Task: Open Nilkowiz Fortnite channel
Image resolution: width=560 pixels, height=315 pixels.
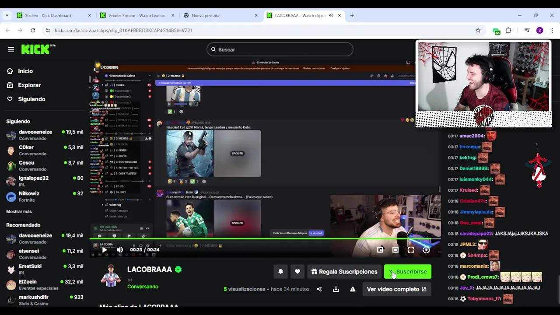Action: pos(45,196)
